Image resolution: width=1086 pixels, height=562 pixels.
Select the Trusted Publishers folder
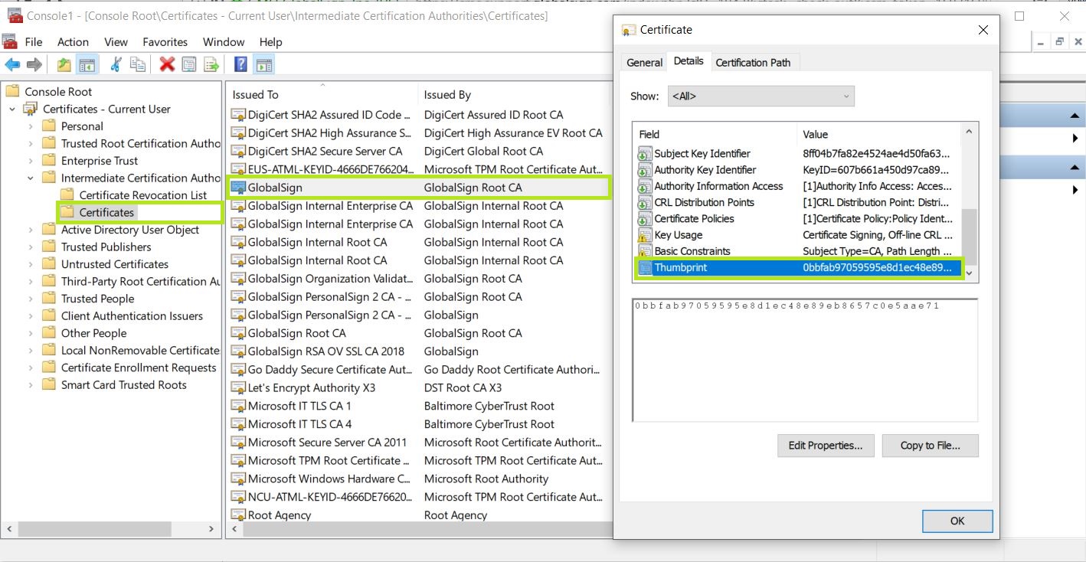tap(106, 247)
